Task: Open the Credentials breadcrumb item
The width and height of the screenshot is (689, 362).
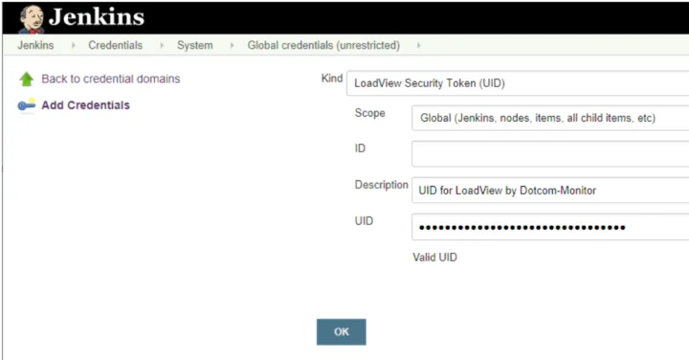Action: coord(116,45)
